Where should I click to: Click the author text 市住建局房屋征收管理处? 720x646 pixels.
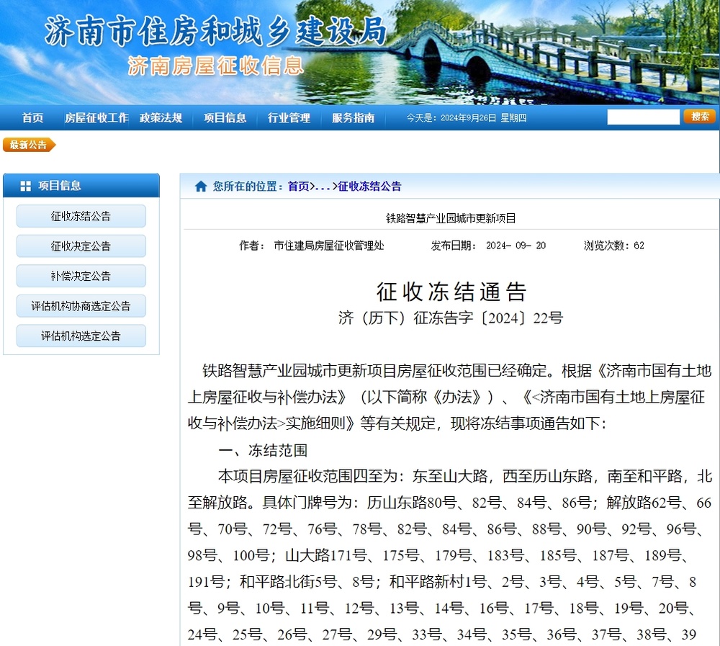point(329,246)
